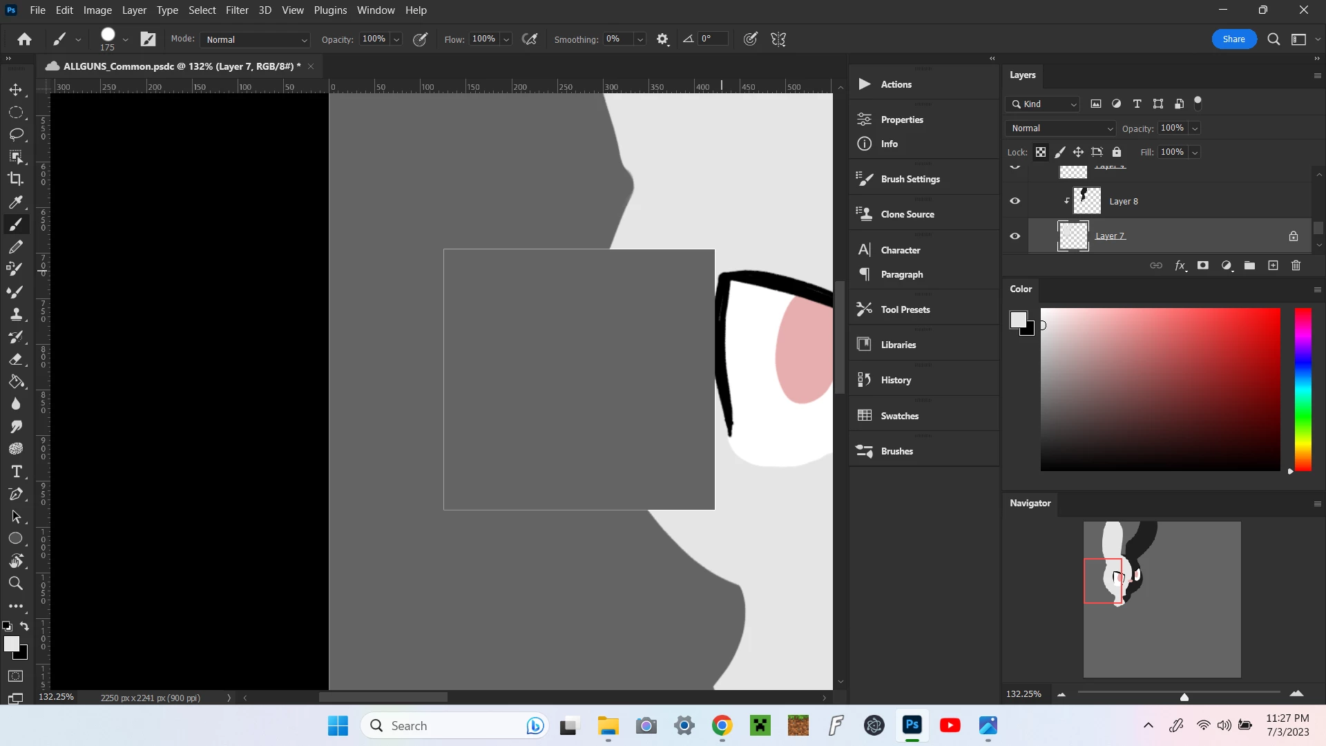
Task: Toggle Layer 7 visibility eye
Action: [x=1015, y=236]
